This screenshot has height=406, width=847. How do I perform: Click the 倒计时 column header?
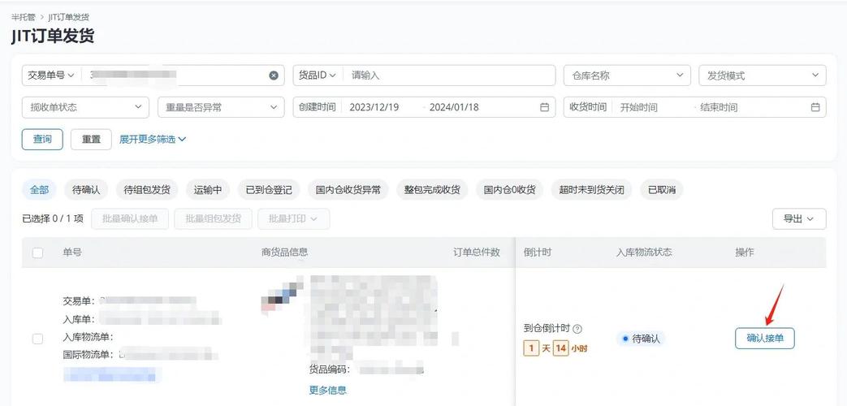tap(538, 253)
